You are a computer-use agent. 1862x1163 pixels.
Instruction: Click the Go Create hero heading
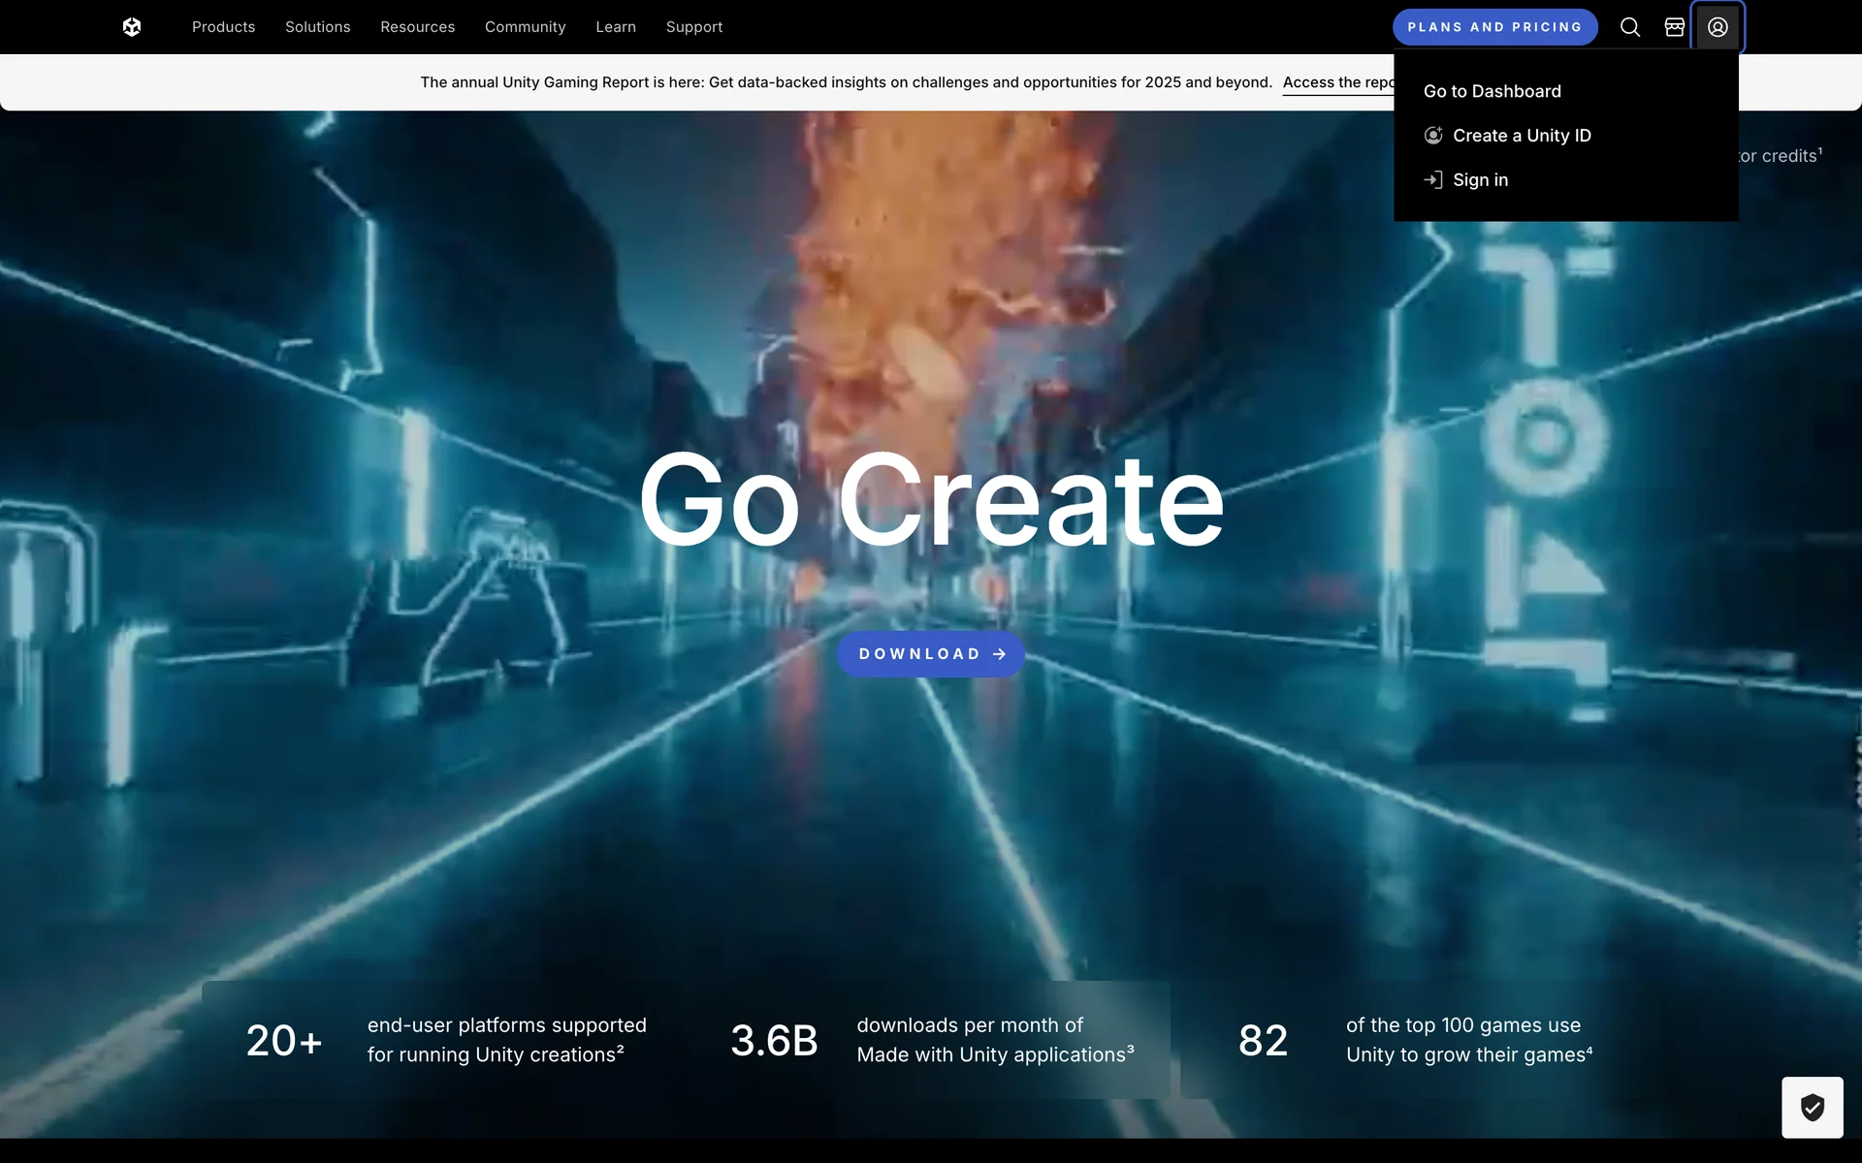point(931,500)
